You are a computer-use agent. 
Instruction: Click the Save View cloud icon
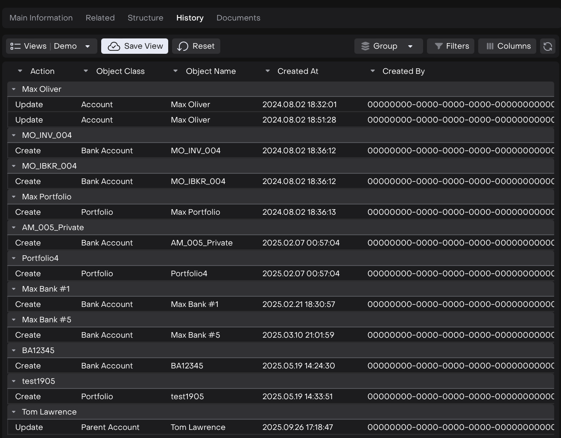pos(114,46)
